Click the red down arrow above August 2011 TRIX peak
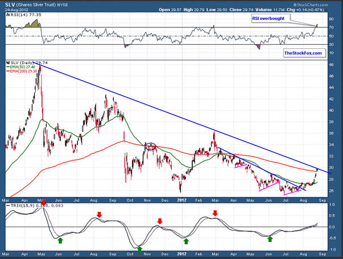The image size is (343, 259). 99,215
